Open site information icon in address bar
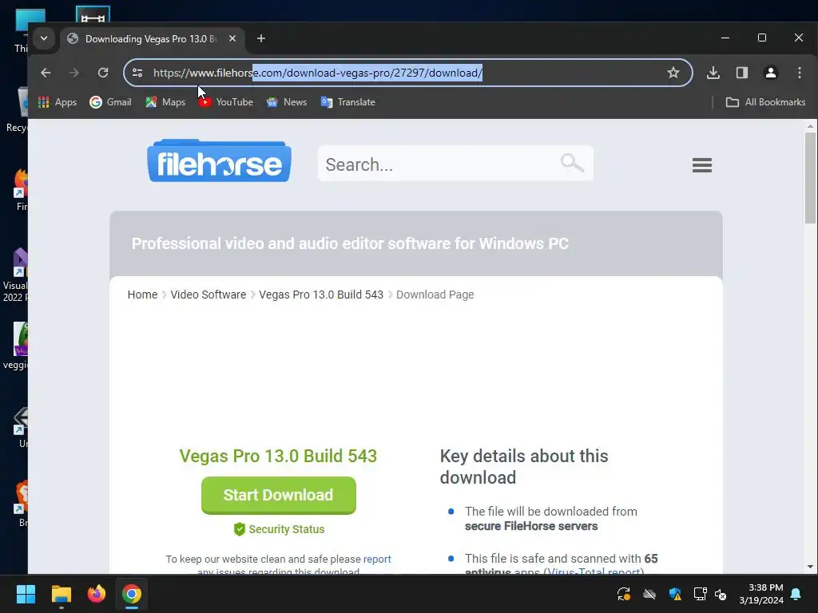 click(137, 73)
